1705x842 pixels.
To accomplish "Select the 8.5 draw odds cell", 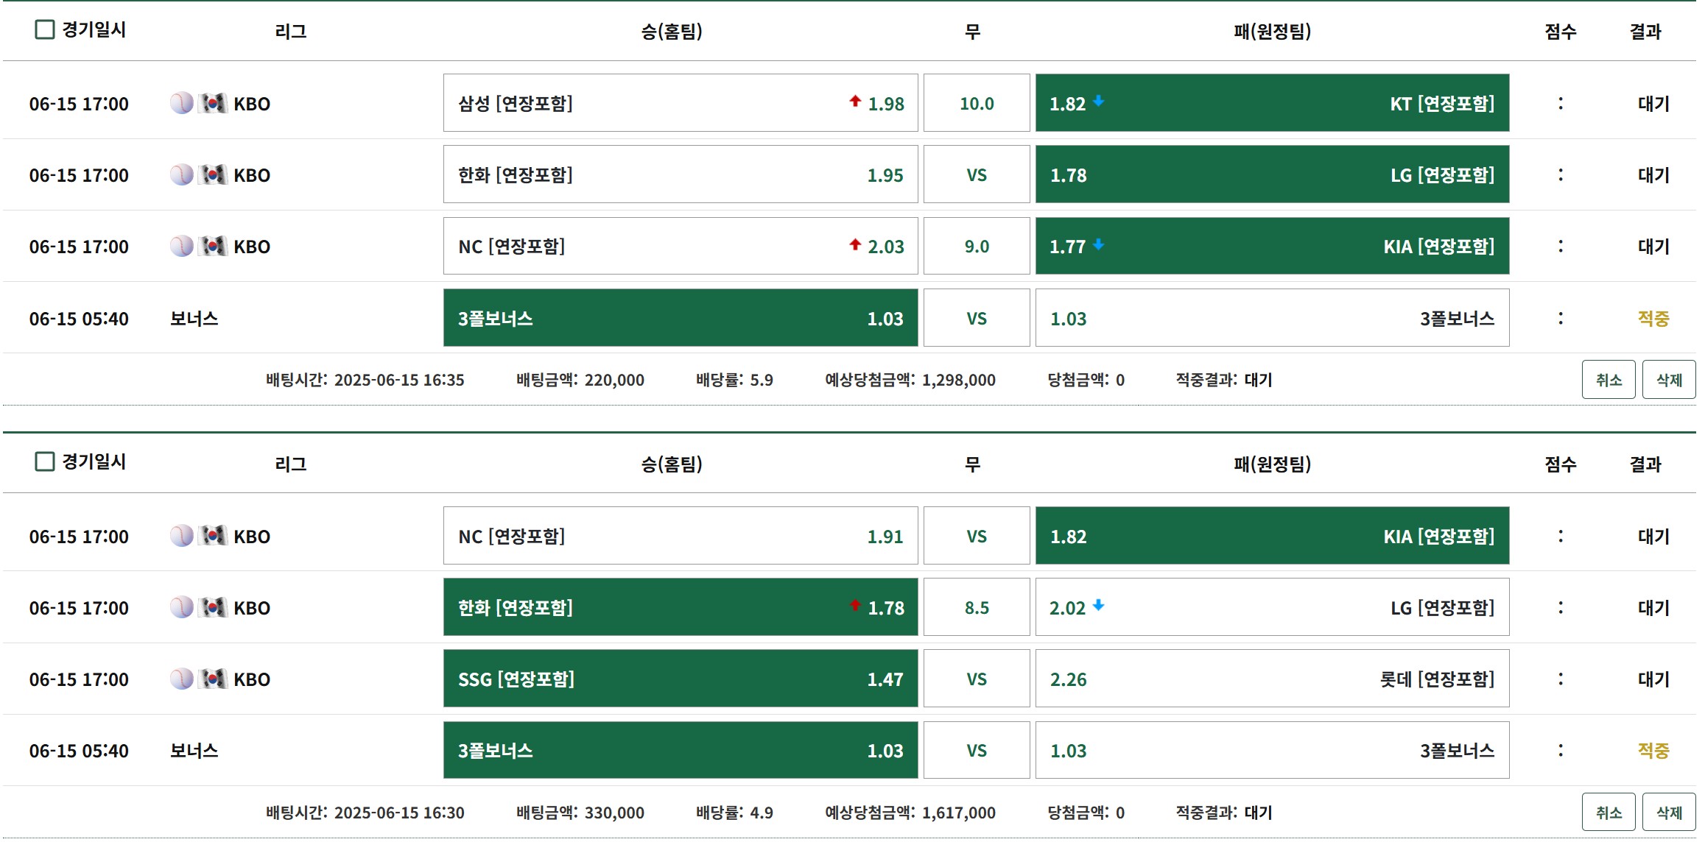I will pyautogui.click(x=976, y=607).
